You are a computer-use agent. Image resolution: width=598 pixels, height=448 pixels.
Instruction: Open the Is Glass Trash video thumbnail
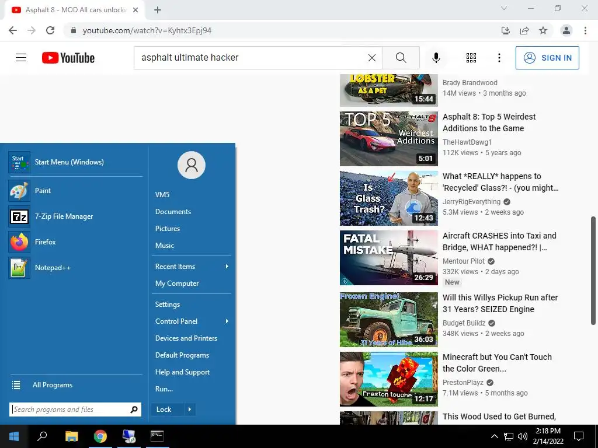click(388, 198)
